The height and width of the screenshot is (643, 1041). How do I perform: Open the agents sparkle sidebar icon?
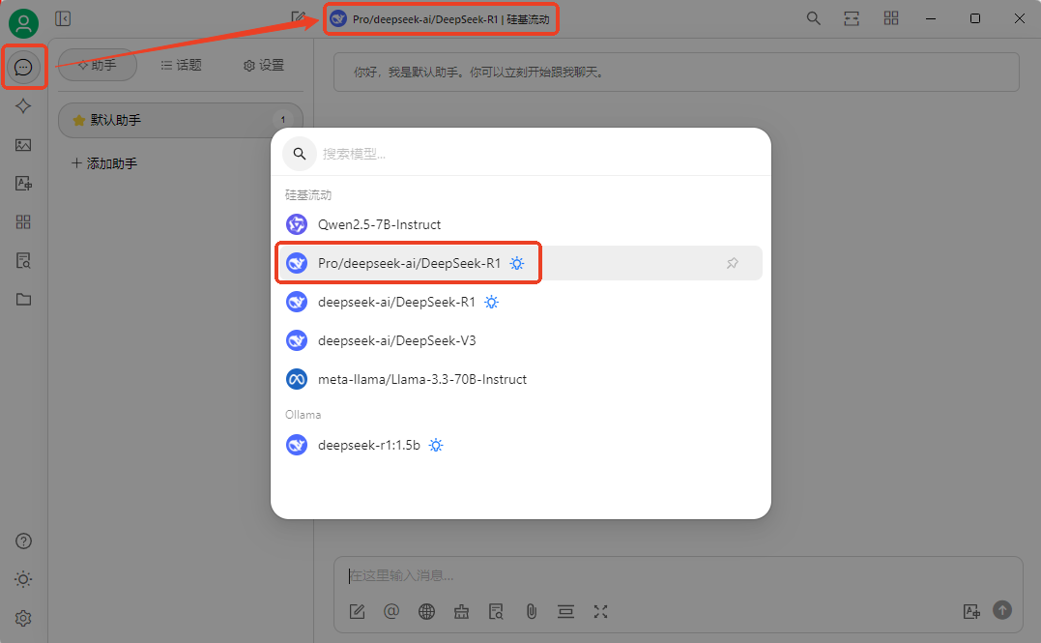23,106
